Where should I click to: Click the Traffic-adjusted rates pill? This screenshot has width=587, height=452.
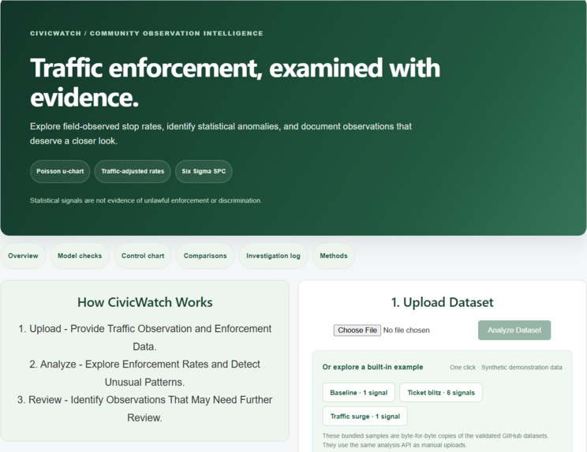(x=133, y=171)
